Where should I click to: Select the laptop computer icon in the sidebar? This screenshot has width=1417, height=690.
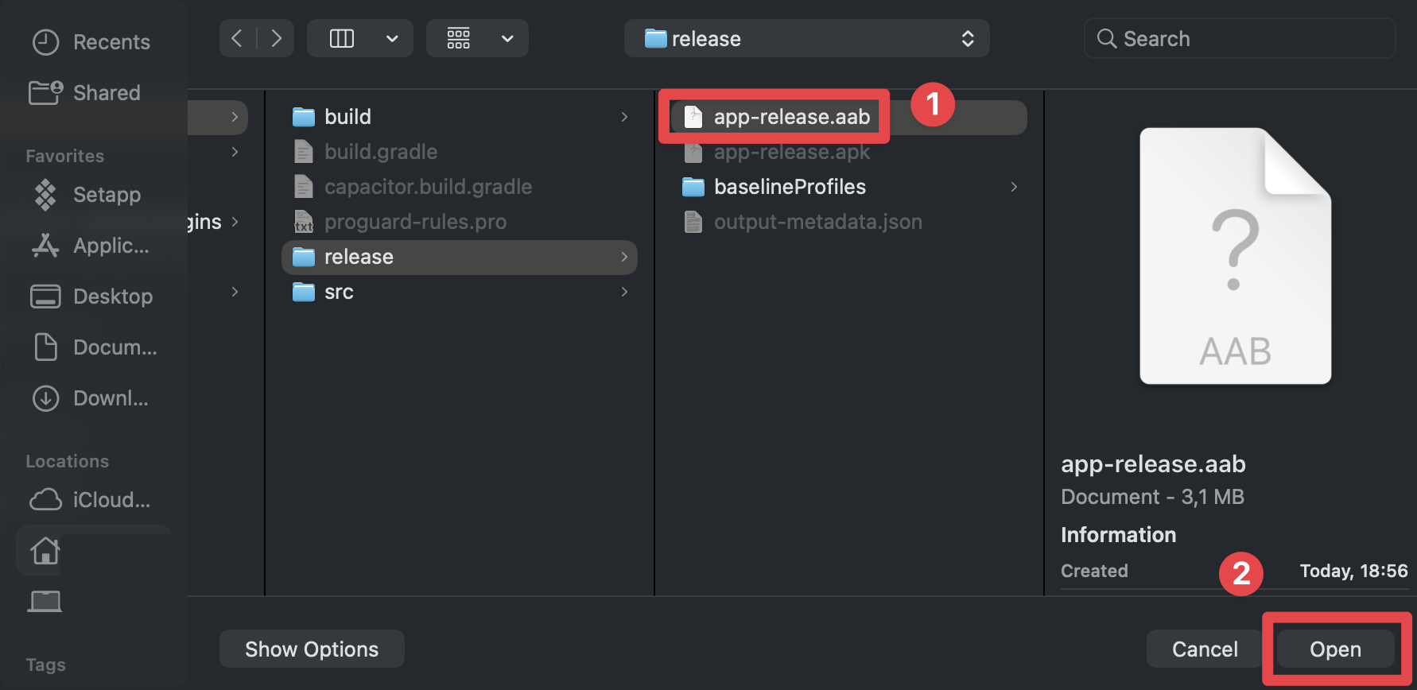[x=45, y=602]
